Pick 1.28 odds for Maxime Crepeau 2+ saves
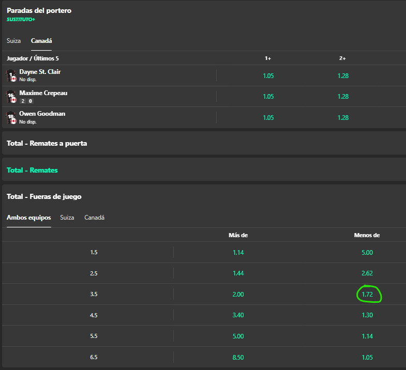Image resolution: width=406 pixels, height=370 pixels. (343, 97)
